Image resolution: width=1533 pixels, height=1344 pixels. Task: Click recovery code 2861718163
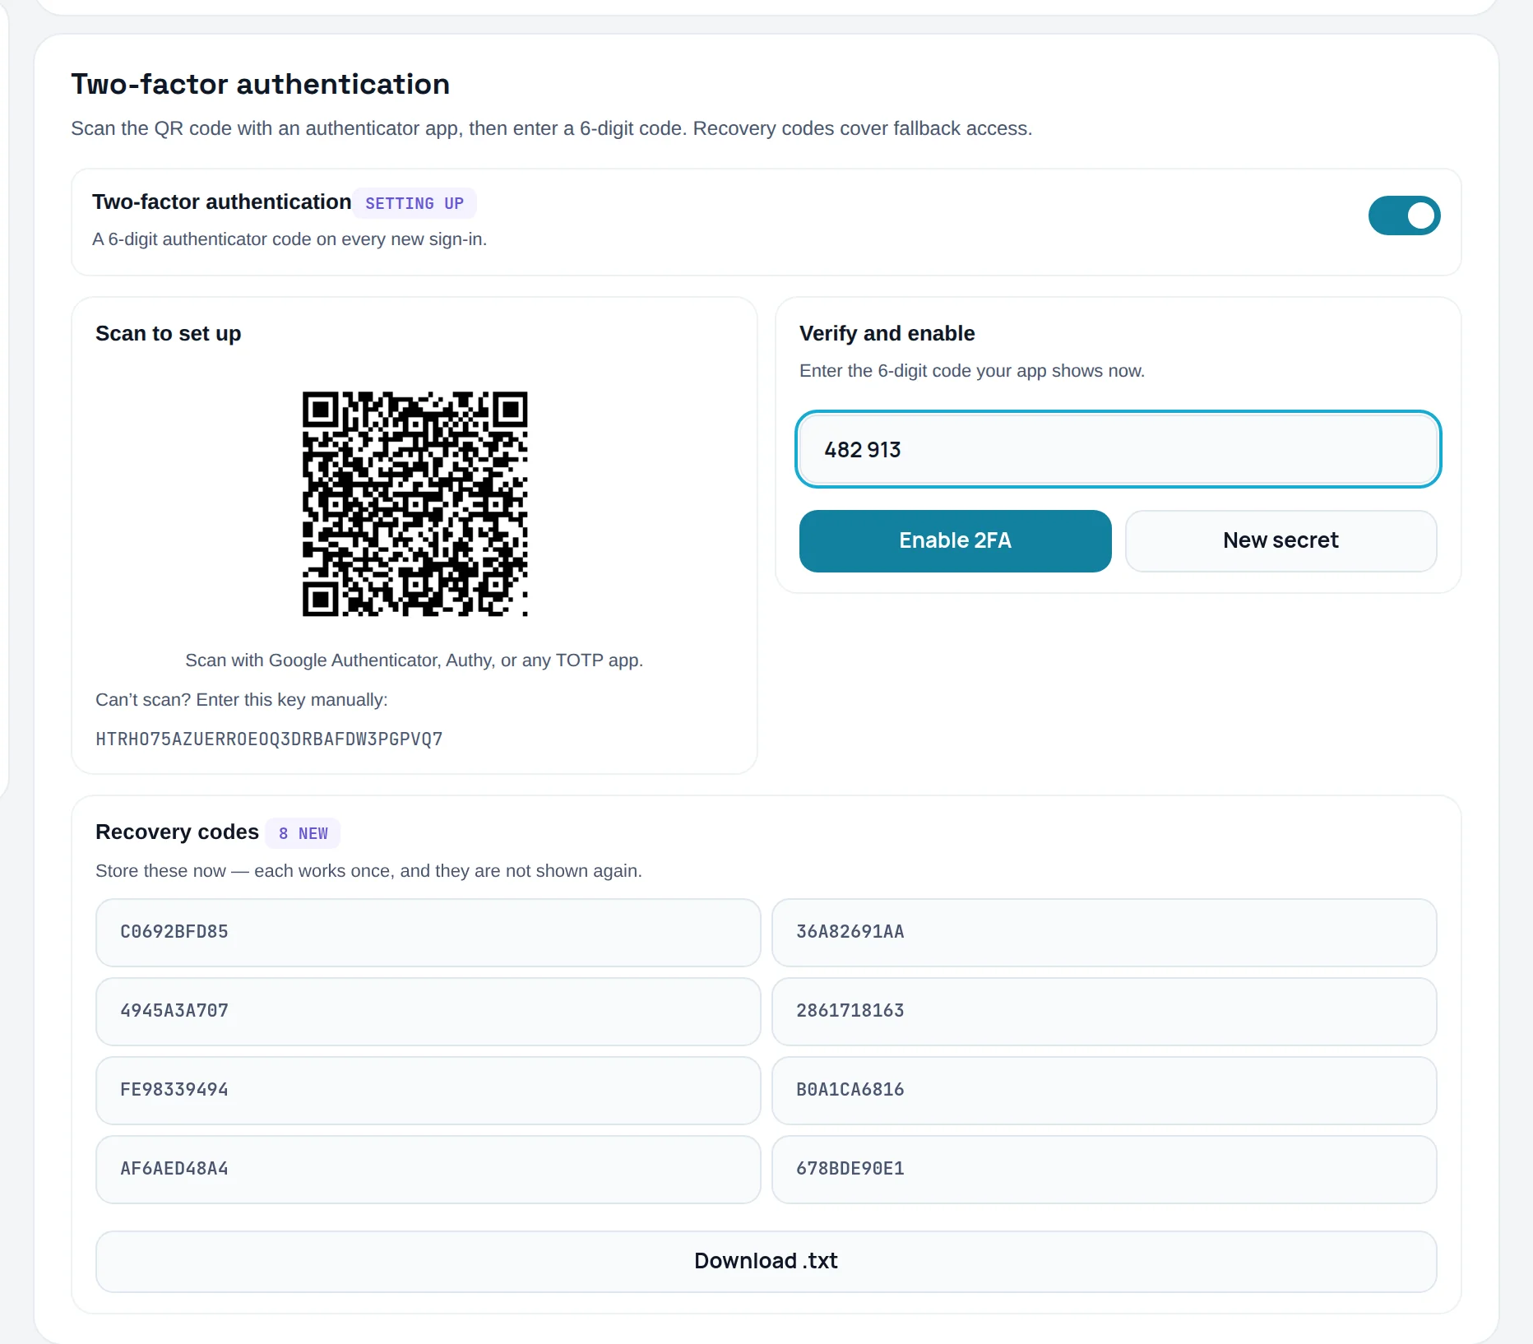click(x=1104, y=1011)
